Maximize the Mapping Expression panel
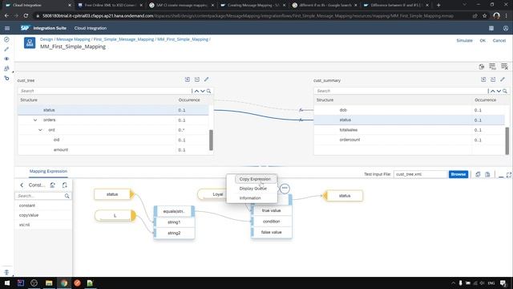The width and height of the screenshot is (513, 289). pyautogui.click(x=509, y=175)
